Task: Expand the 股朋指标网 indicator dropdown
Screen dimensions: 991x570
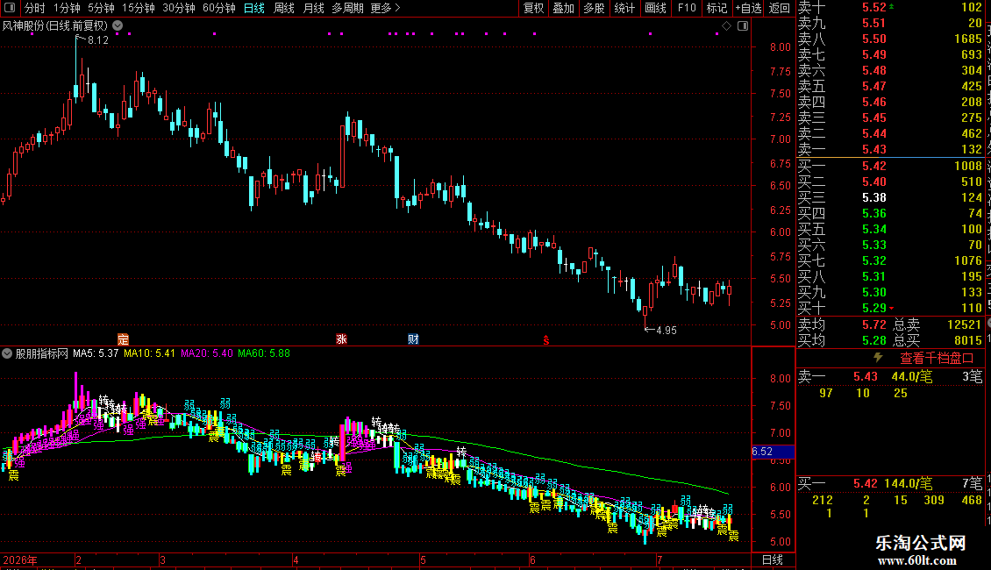Action: coord(7,353)
